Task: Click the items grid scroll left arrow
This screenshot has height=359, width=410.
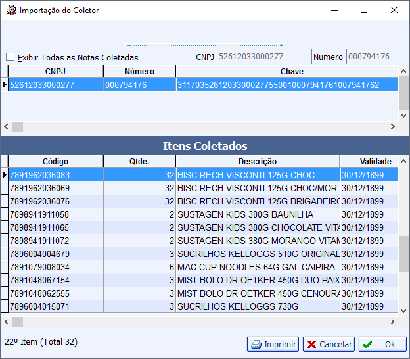Action: [6, 322]
